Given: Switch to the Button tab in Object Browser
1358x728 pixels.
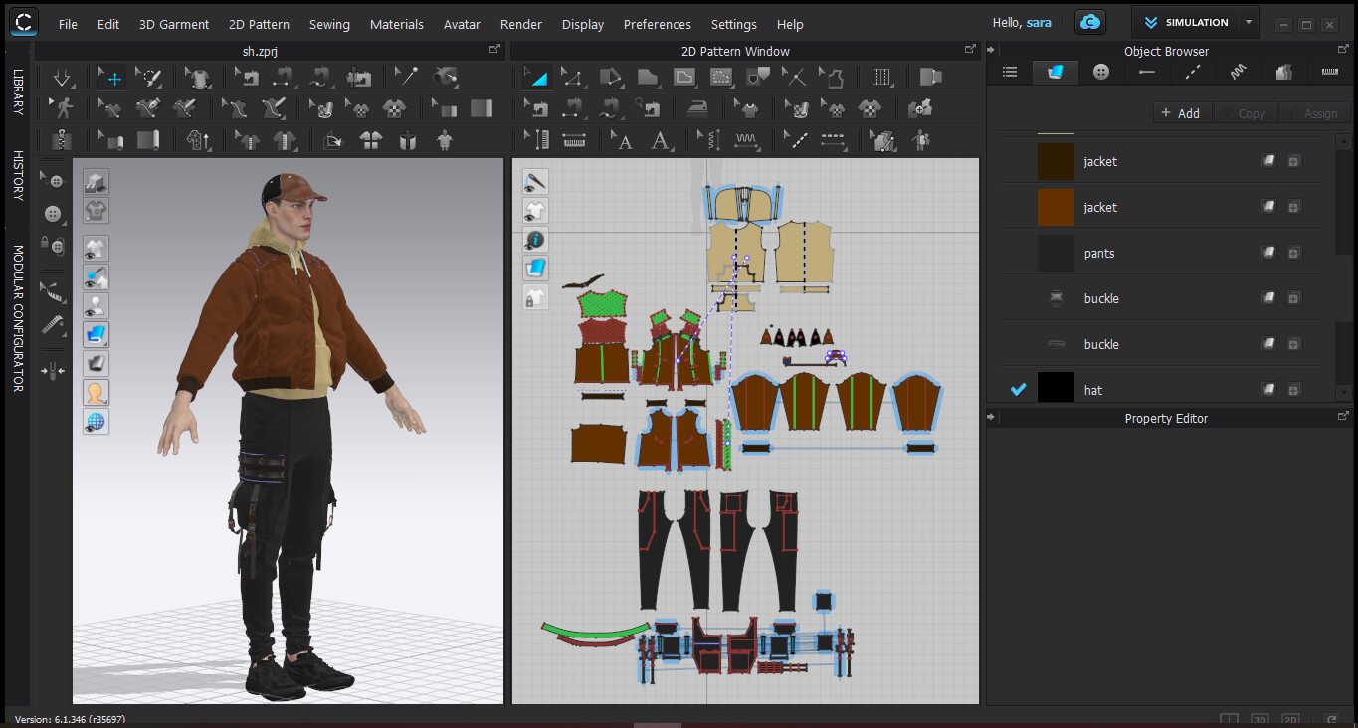Looking at the screenshot, I should (x=1099, y=72).
